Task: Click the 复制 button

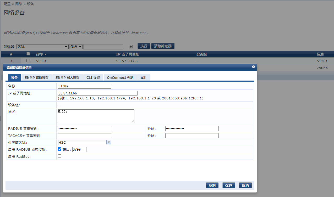Action: click(212, 185)
